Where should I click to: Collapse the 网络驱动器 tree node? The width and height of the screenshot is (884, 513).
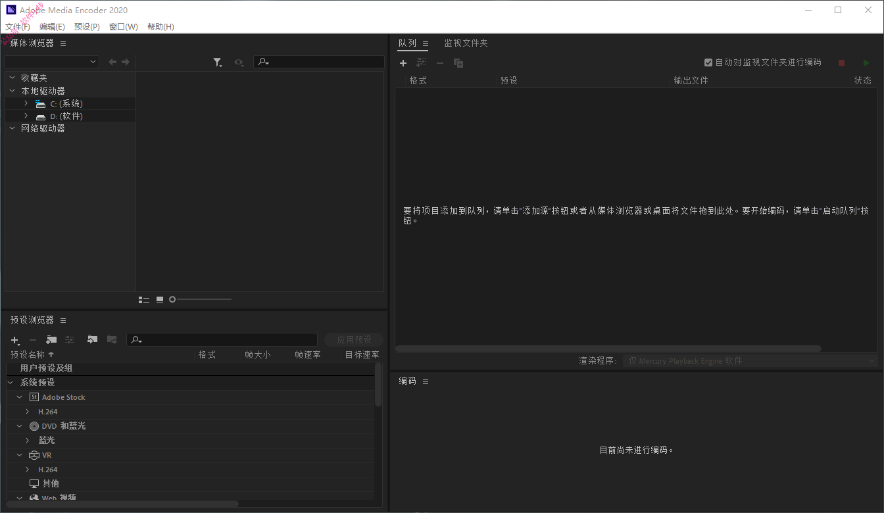[12, 128]
